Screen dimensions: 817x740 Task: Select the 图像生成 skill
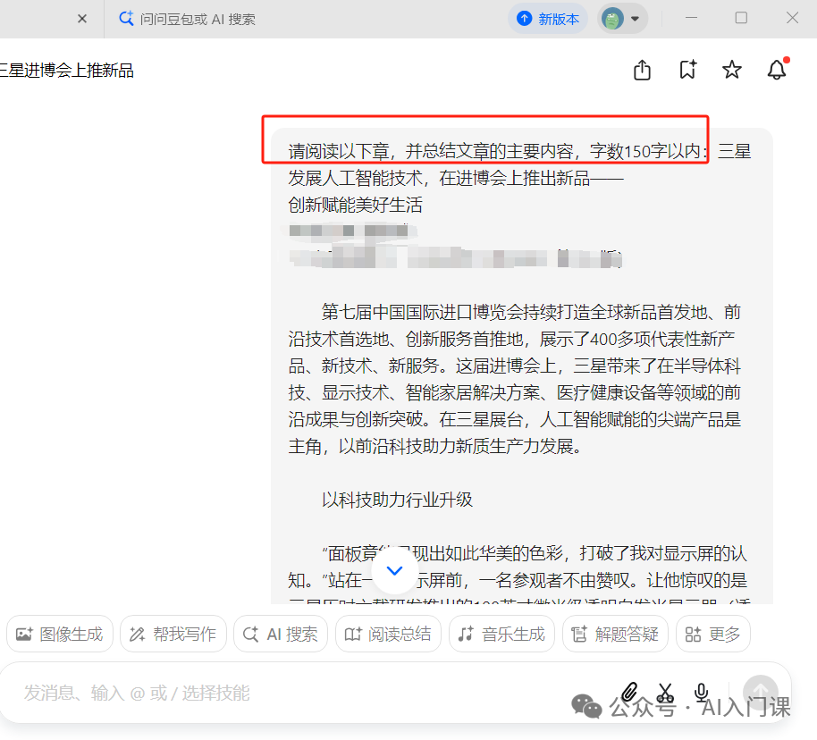60,635
